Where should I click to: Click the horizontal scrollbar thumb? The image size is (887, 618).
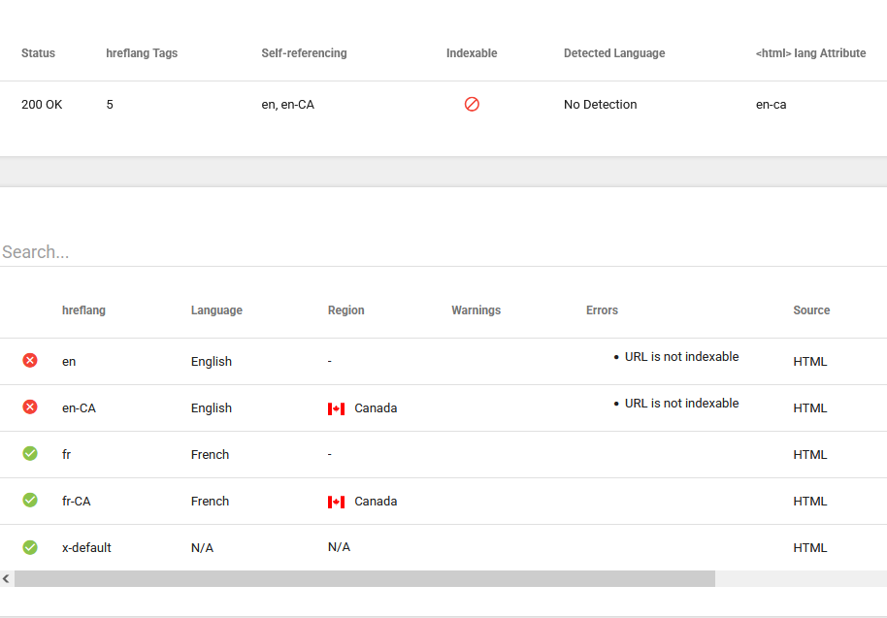click(x=364, y=579)
